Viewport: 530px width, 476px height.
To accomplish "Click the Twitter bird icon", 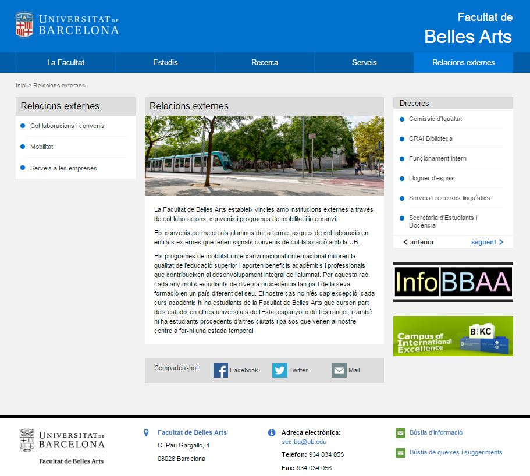I will point(280,370).
